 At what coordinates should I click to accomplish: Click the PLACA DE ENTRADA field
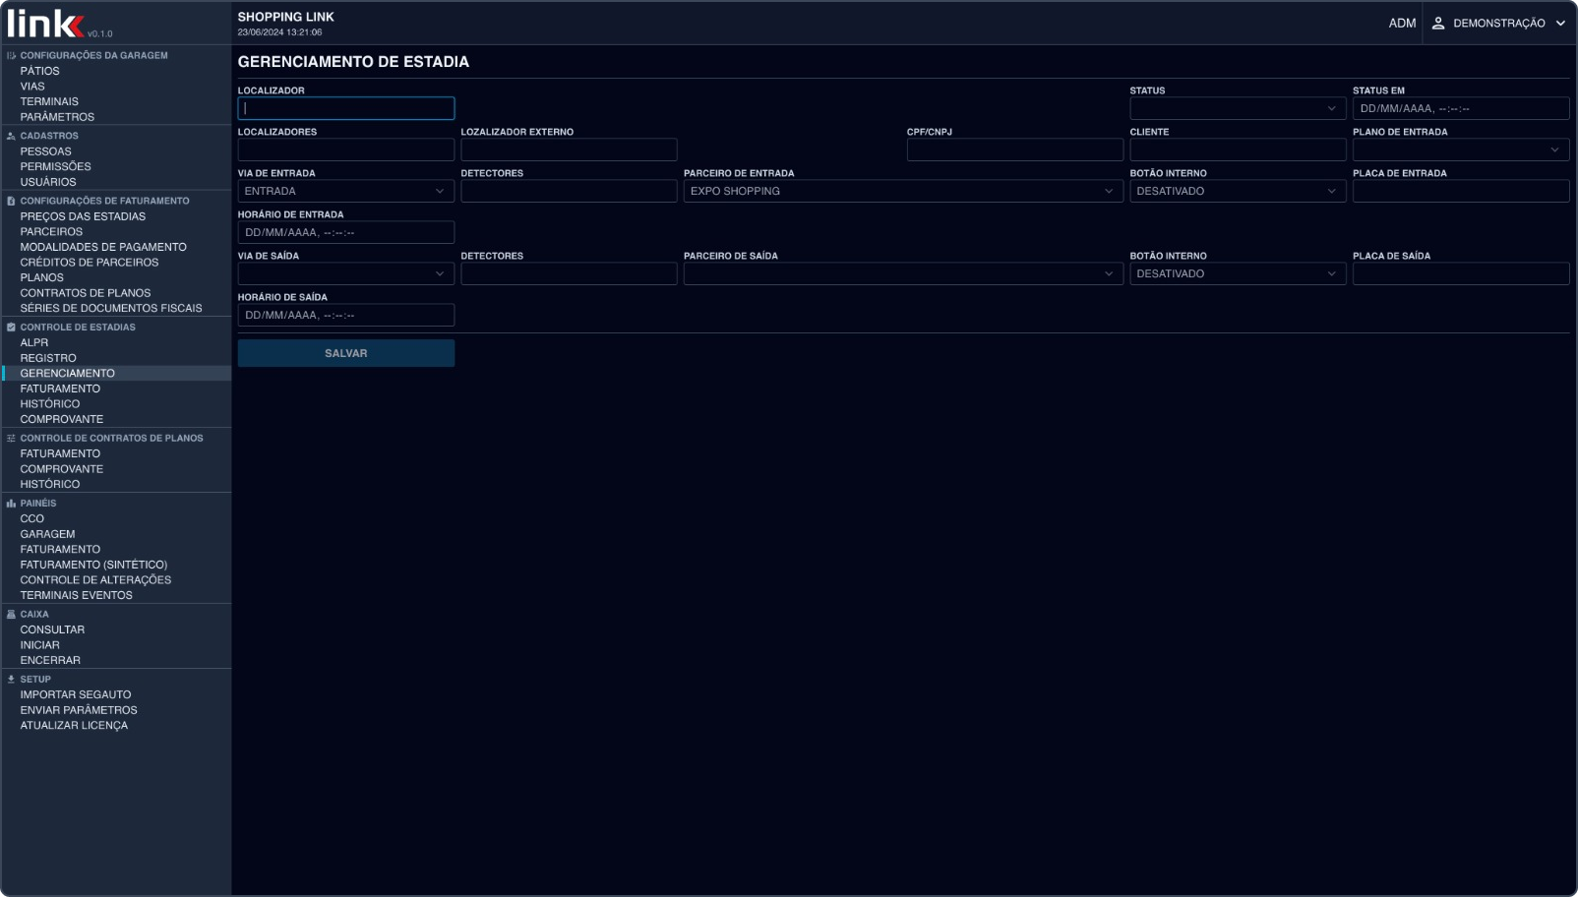1461,191
